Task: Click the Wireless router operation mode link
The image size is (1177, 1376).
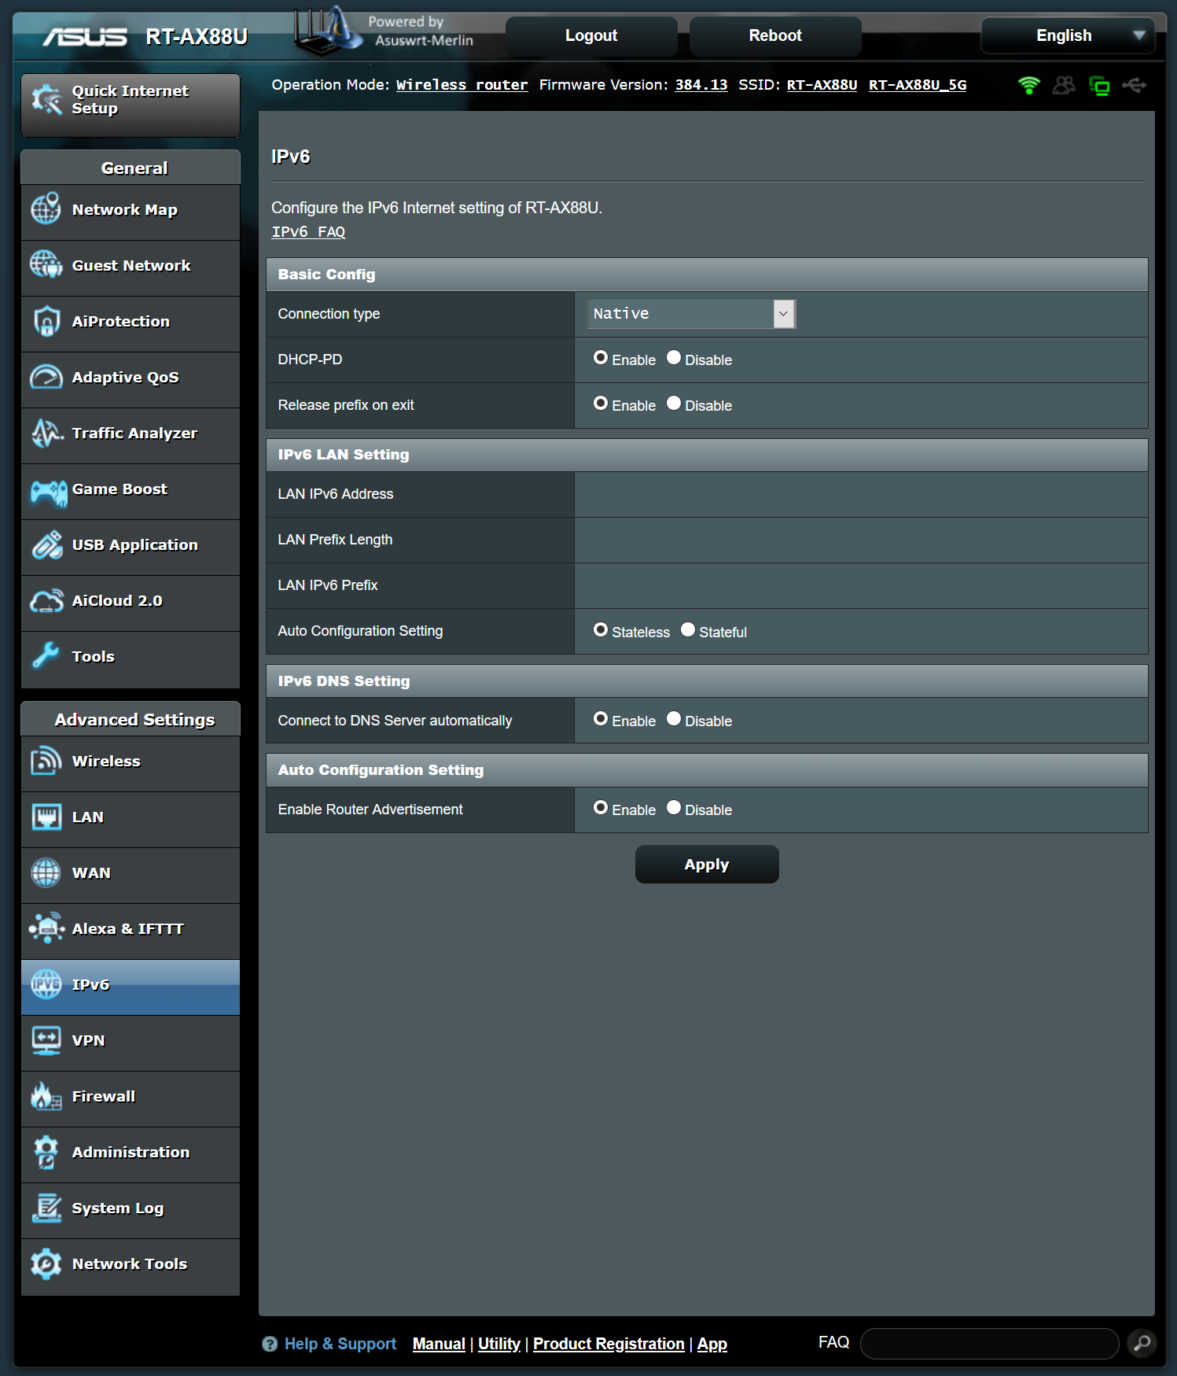Action: click(462, 85)
